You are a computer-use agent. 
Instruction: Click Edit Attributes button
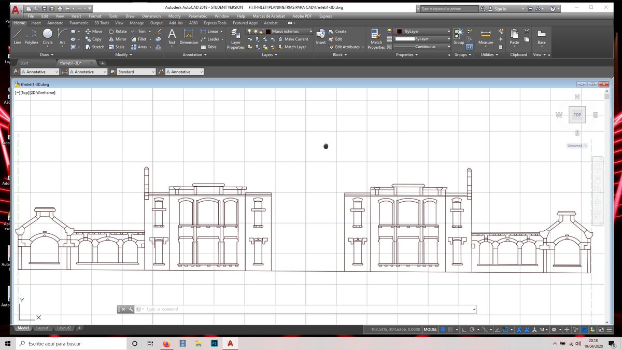(x=347, y=47)
